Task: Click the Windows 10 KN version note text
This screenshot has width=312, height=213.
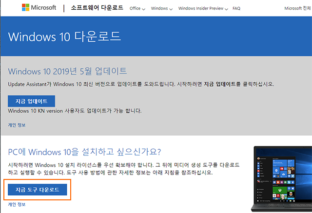Action: 75,111
